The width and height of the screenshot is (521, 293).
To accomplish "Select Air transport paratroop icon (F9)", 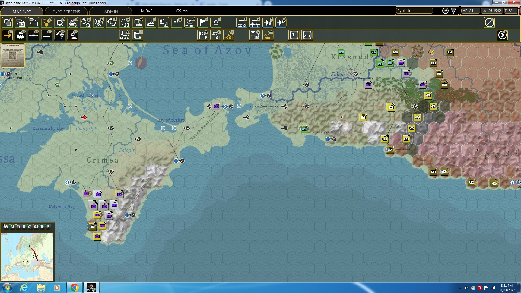I will [x=59, y=35].
